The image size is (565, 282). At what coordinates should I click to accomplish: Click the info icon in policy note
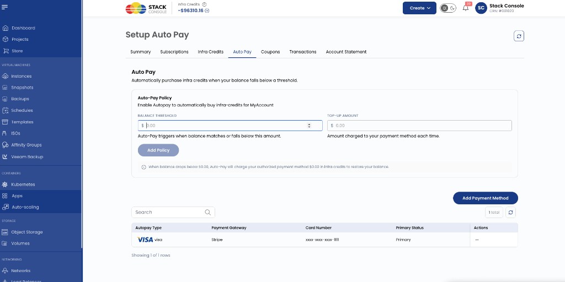pos(144,167)
